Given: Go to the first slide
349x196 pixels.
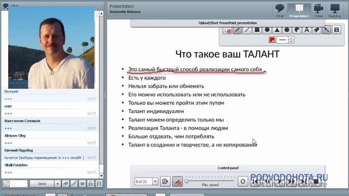Looking at the screenshot, I should tap(255, 181).
